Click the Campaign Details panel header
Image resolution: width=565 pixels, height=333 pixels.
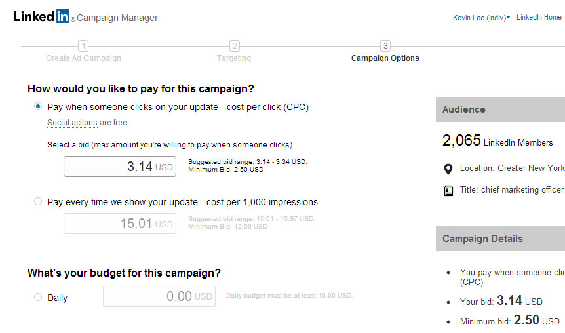(500, 239)
